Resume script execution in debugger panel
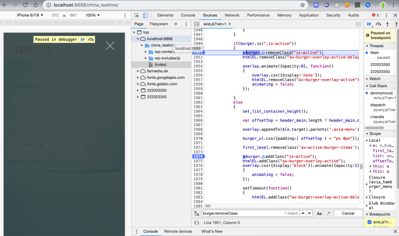The image size is (399, 236). point(369,24)
